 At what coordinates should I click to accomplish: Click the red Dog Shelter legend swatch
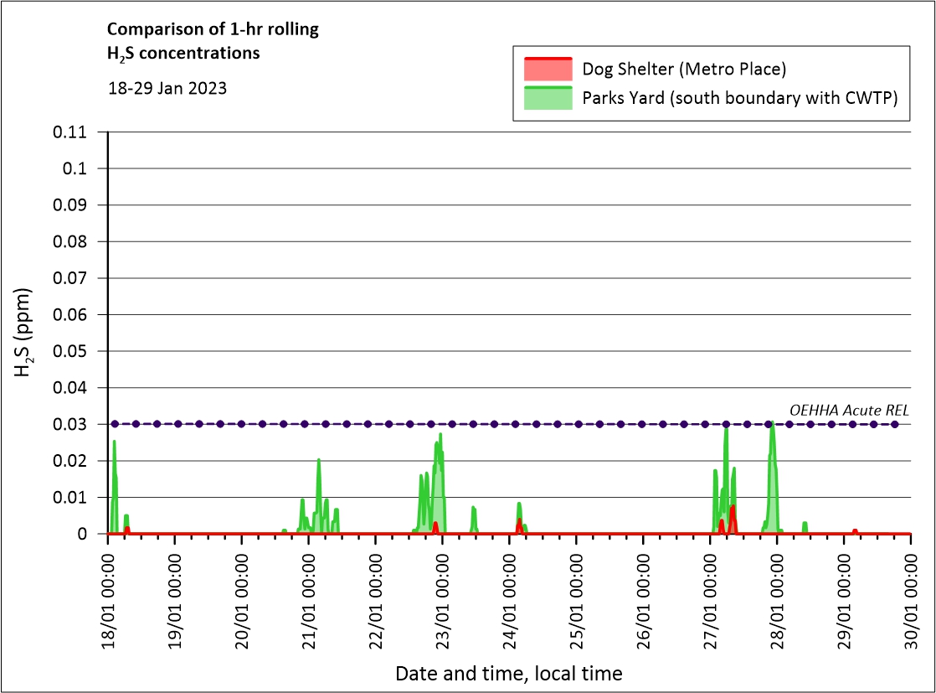[x=548, y=69]
